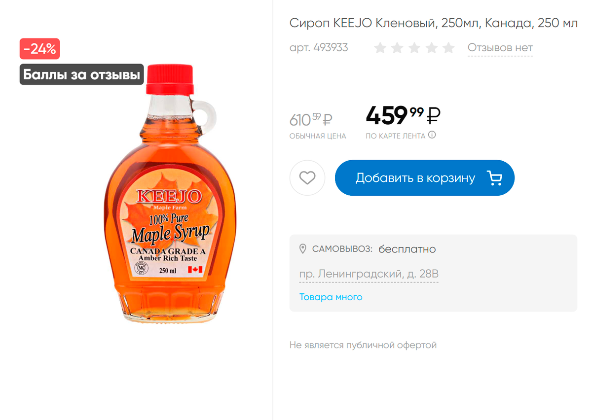Click the Lenta card price 459.99 ₽

(403, 116)
